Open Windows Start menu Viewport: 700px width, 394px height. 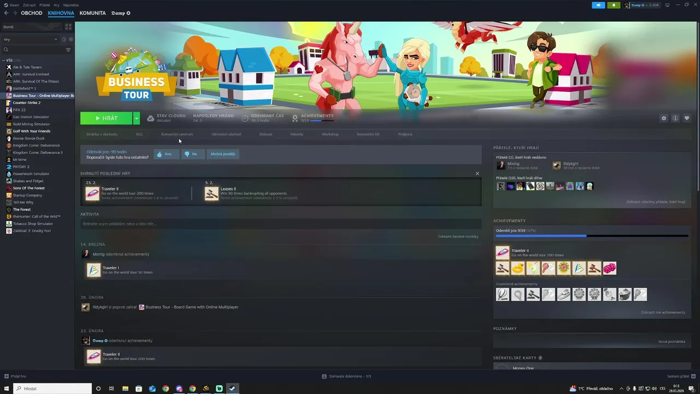point(7,389)
